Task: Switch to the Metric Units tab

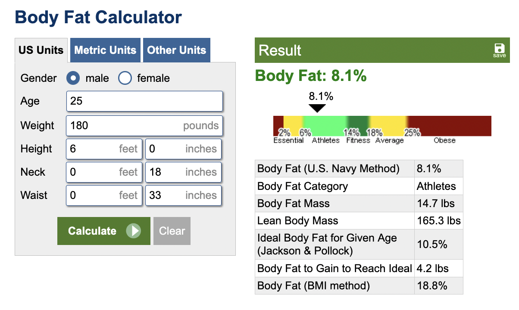Action: (105, 50)
